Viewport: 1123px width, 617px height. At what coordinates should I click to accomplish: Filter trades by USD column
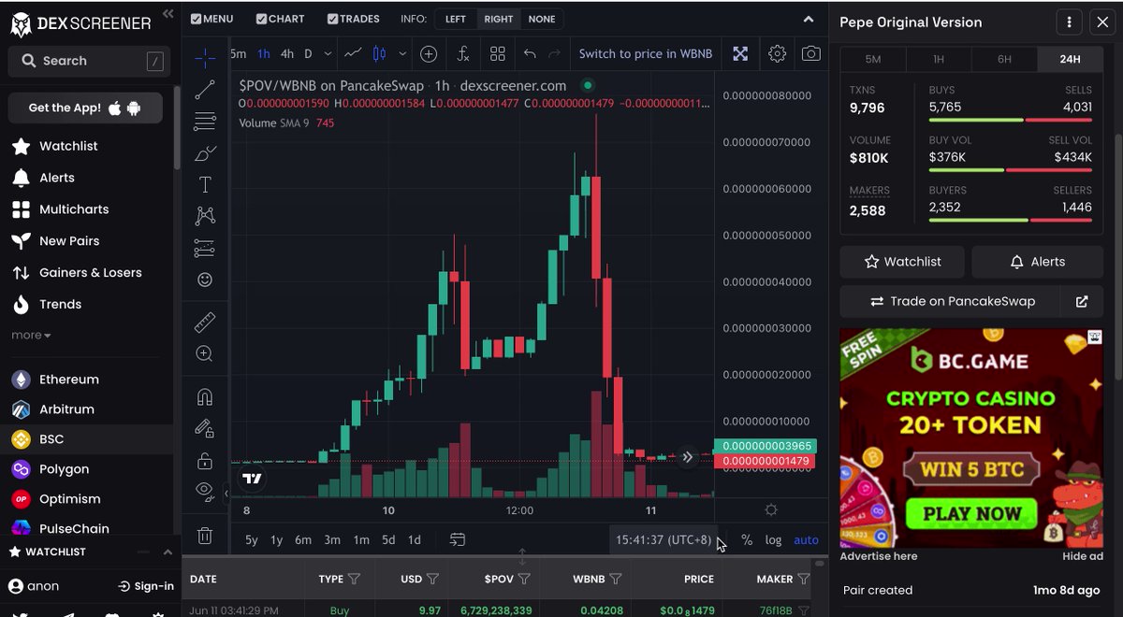click(432, 580)
